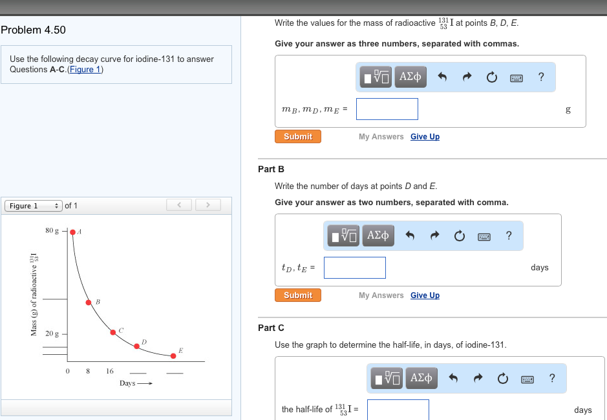Click next figure arrow button

click(208, 205)
